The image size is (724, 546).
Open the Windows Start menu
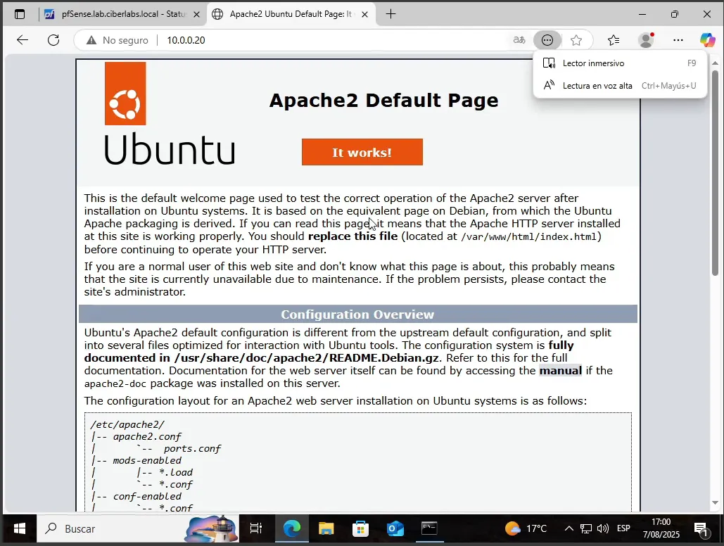[x=20, y=528]
